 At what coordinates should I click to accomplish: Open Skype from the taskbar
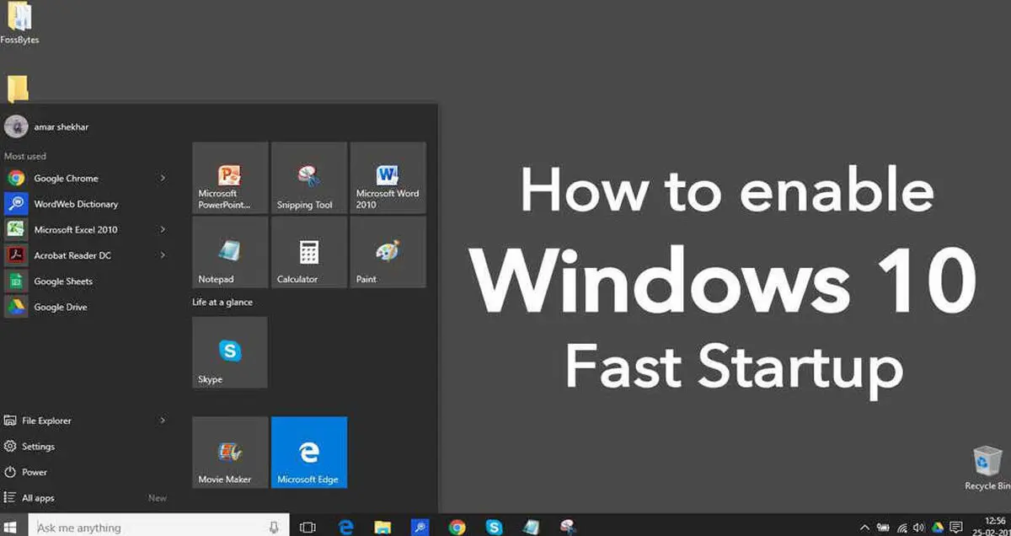pos(495,527)
